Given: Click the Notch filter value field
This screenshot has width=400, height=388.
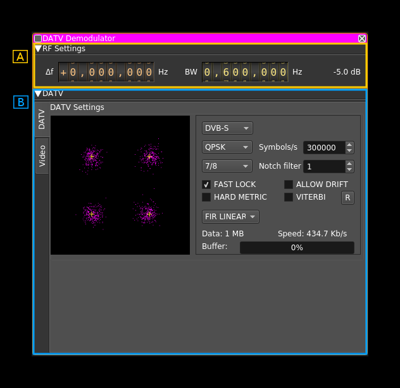Looking at the screenshot, I should tap(324, 167).
